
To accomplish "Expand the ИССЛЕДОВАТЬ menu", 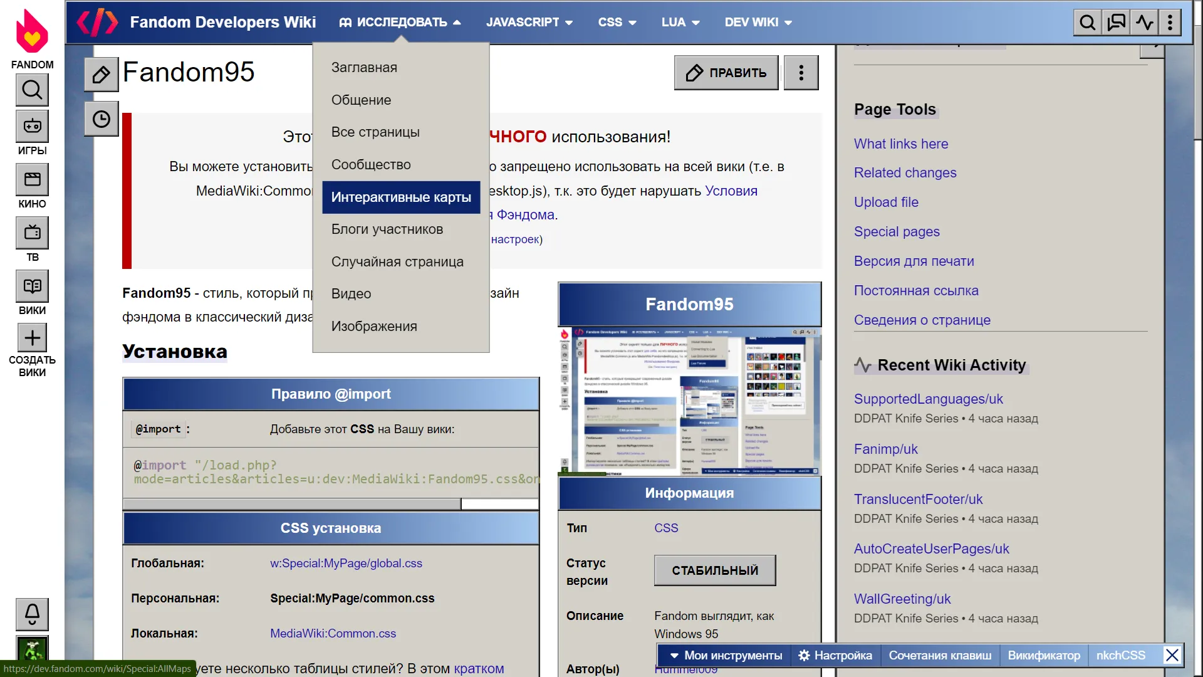I will coord(400,22).
